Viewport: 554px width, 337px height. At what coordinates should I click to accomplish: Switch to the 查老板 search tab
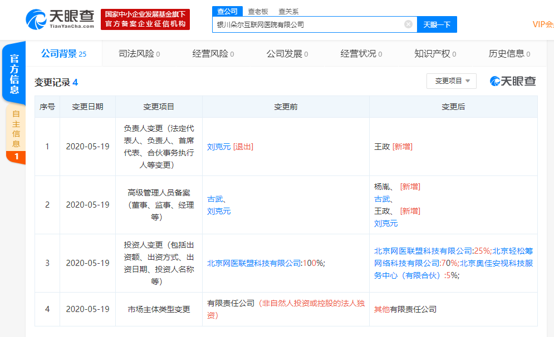coord(257,11)
